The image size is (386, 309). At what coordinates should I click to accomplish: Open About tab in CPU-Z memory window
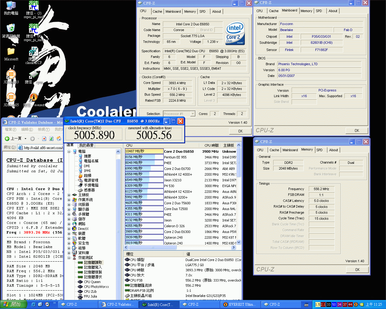coord(334,150)
